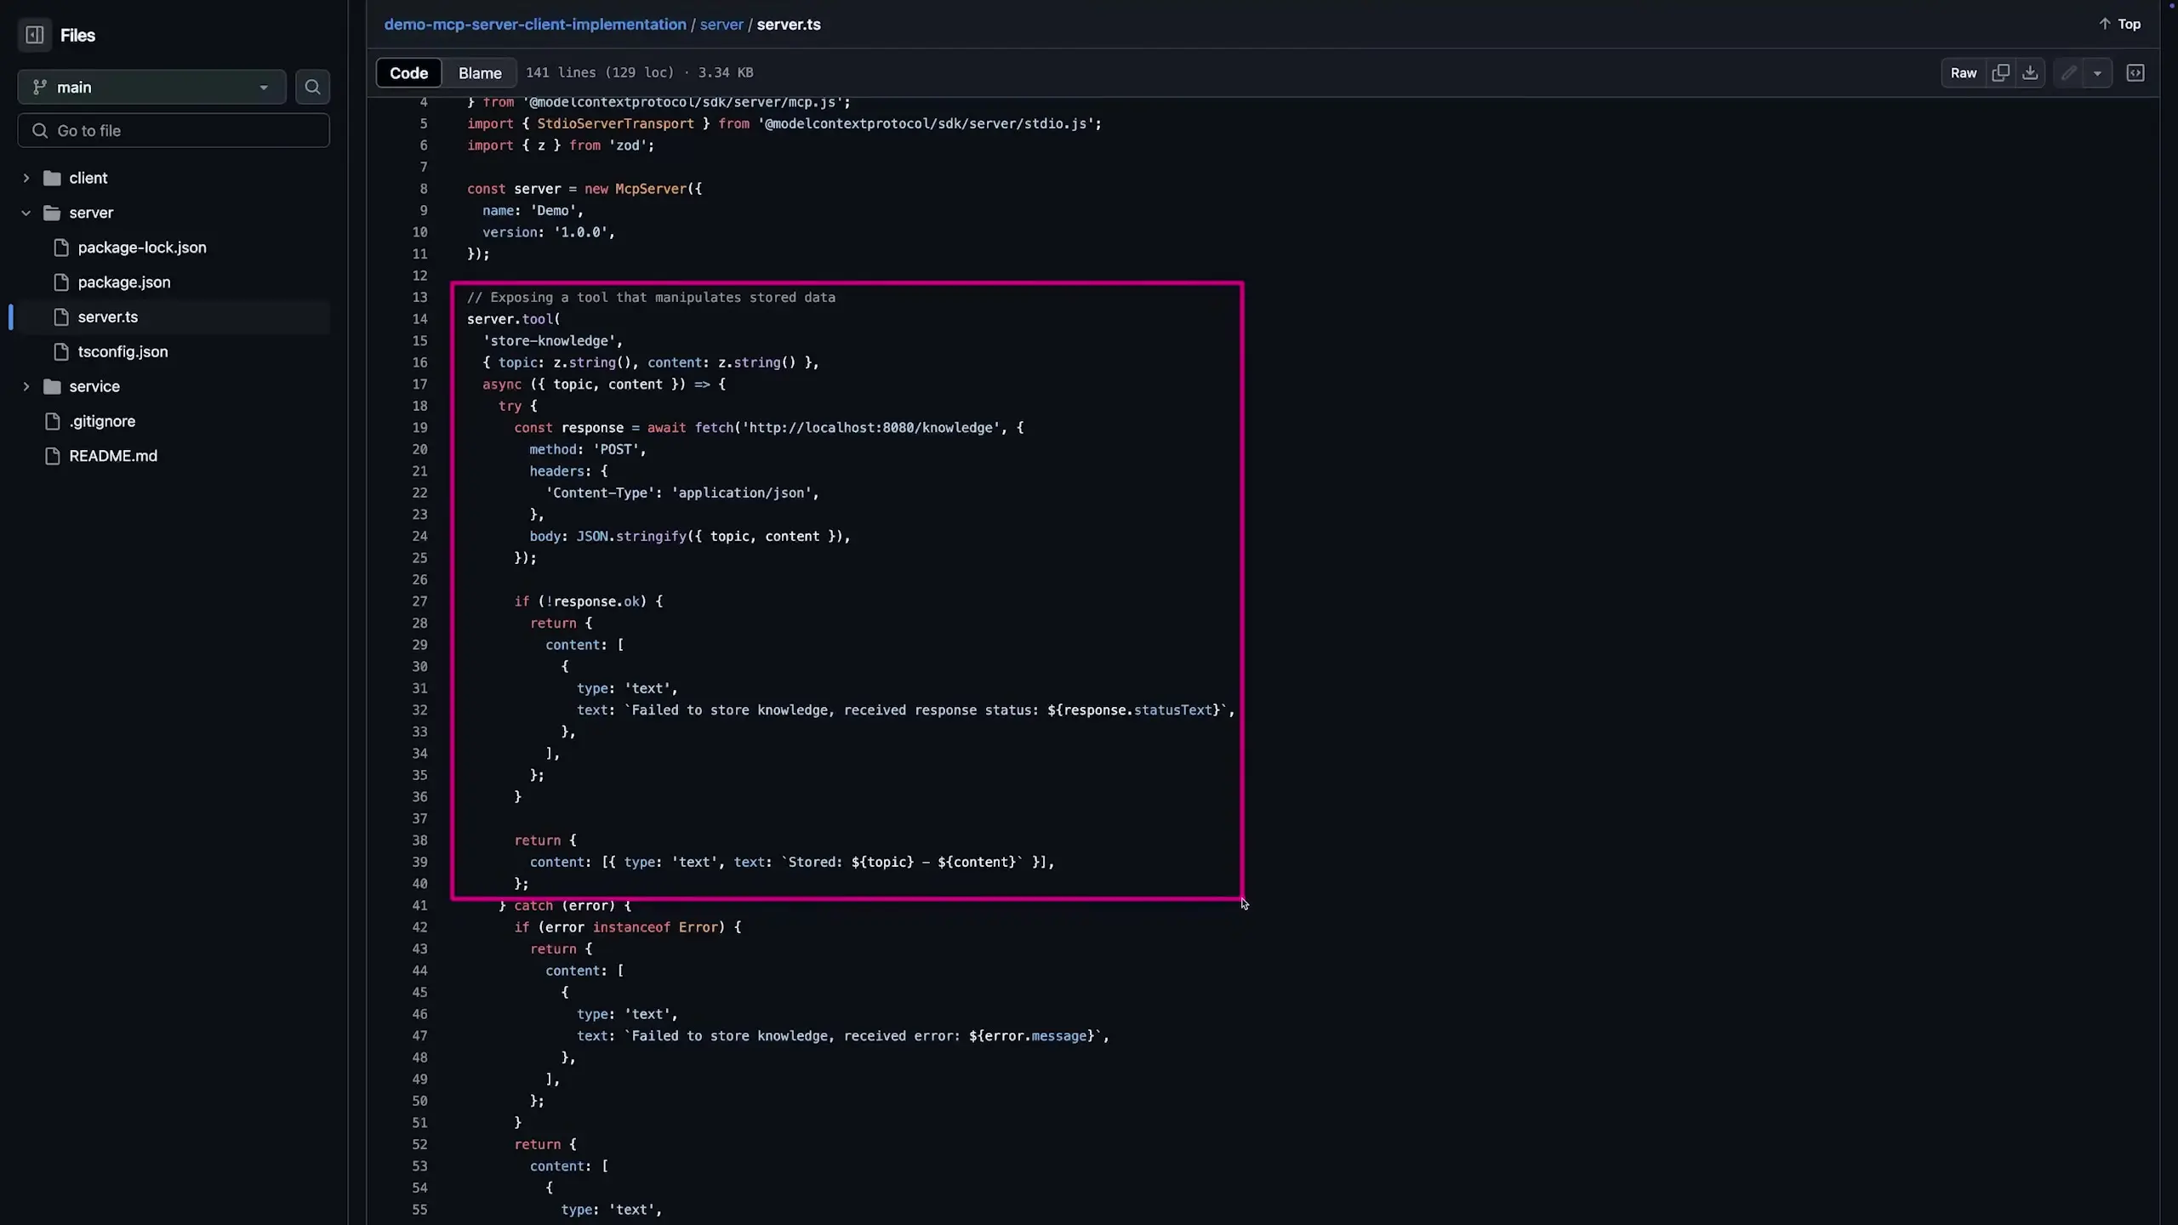Image resolution: width=2178 pixels, height=1225 pixels.
Task: Click 'store-knowledge' string on line 15
Action: 549,341
